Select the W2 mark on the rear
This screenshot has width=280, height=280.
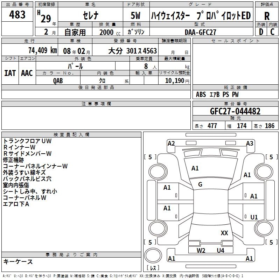click(x=201, y=250)
